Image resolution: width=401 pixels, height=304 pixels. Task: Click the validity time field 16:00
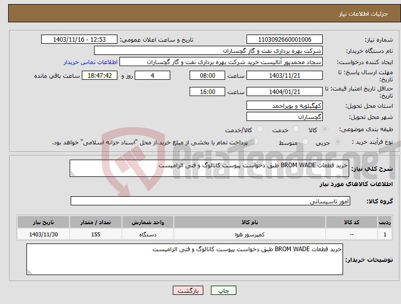pos(207,92)
